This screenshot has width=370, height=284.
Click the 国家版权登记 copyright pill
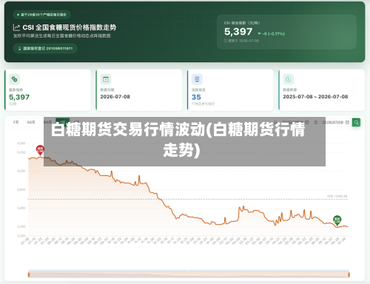45,49
